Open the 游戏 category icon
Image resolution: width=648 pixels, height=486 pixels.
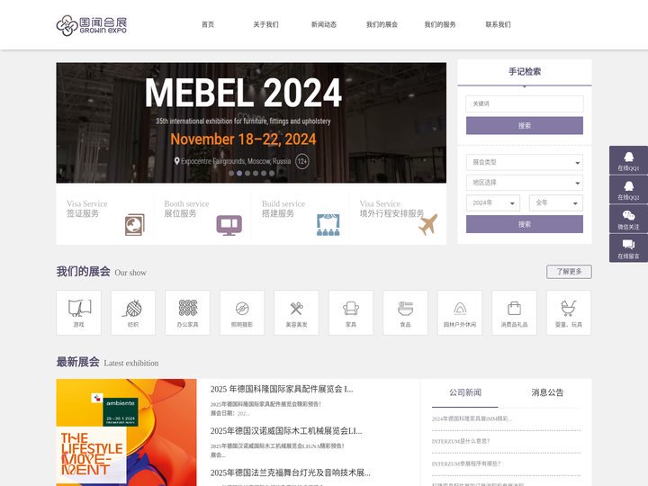79,312
